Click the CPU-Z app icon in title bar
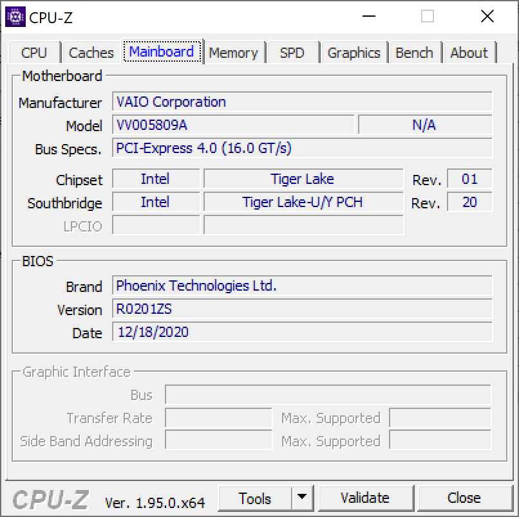This screenshot has height=517, width=519. pyautogui.click(x=15, y=17)
